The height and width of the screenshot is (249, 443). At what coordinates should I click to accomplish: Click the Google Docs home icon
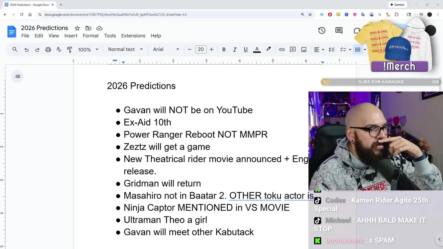tap(12, 32)
